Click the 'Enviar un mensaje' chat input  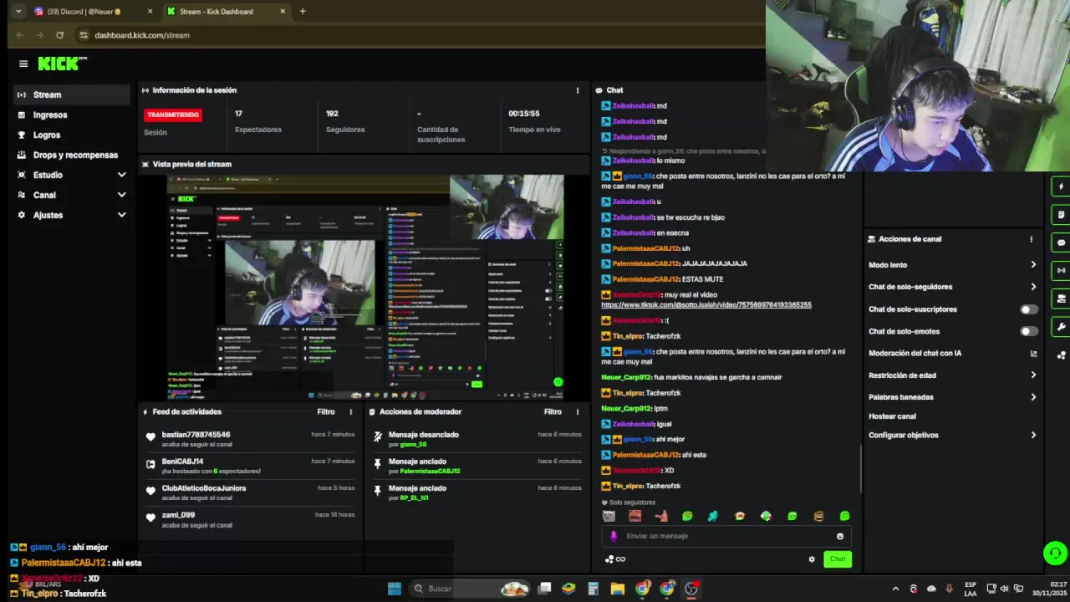point(726,536)
